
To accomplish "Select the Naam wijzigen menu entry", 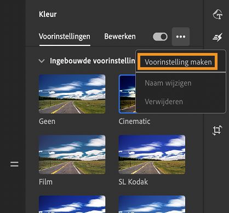I will point(168,83).
